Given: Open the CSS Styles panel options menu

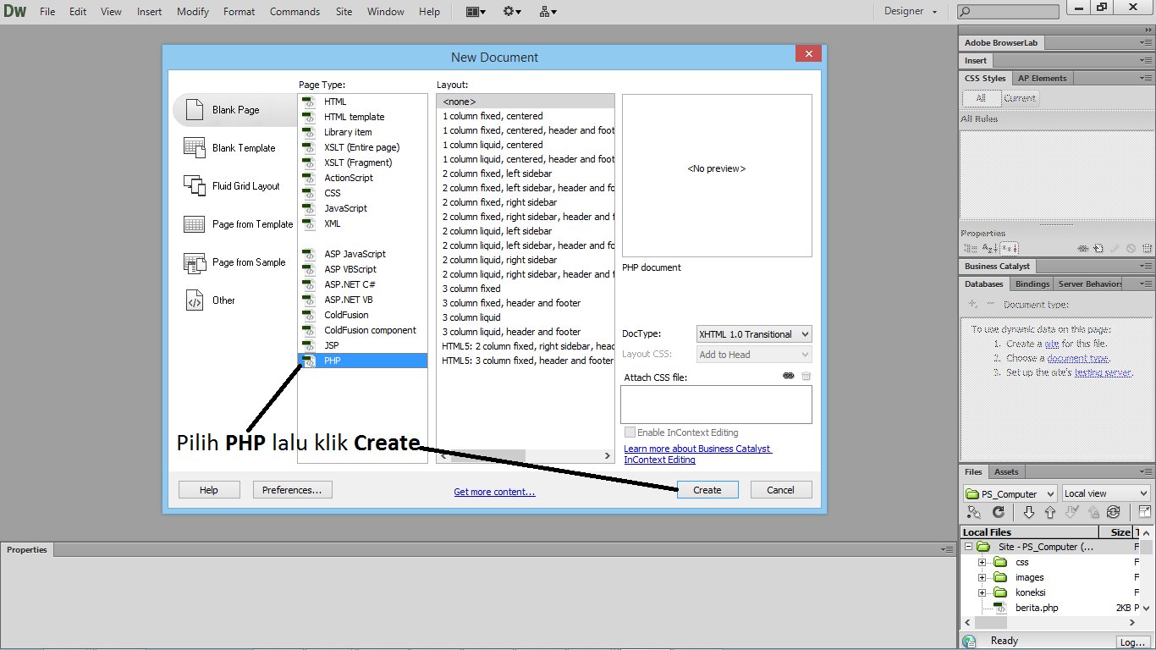Looking at the screenshot, I should pyautogui.click(x=1145, y=79).
